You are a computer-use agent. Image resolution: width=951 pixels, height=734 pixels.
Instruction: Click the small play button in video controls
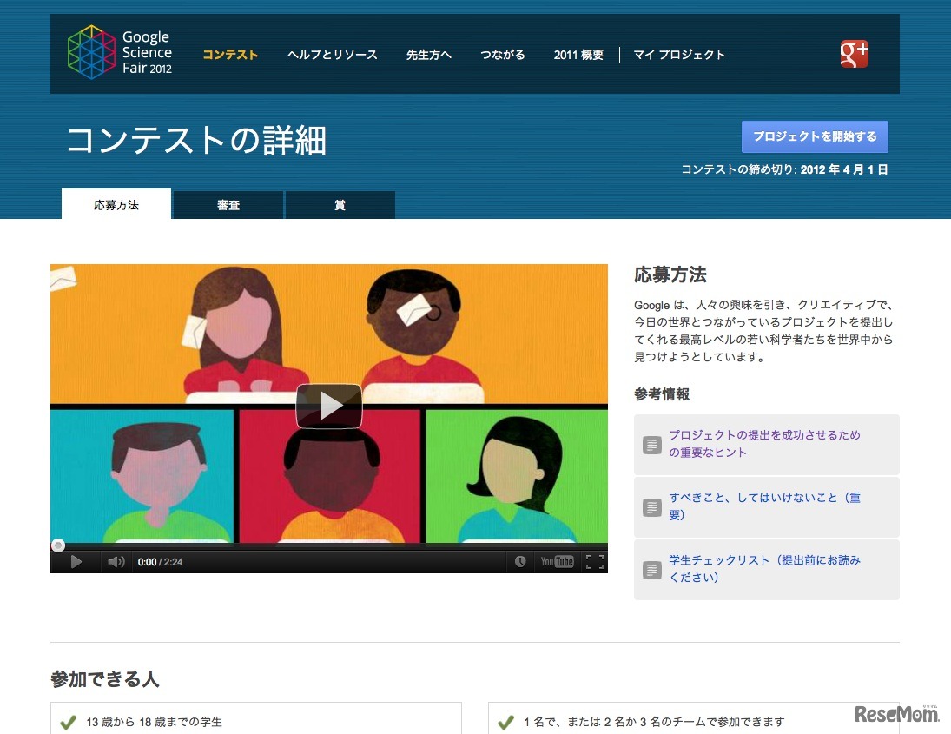point(76,562)
